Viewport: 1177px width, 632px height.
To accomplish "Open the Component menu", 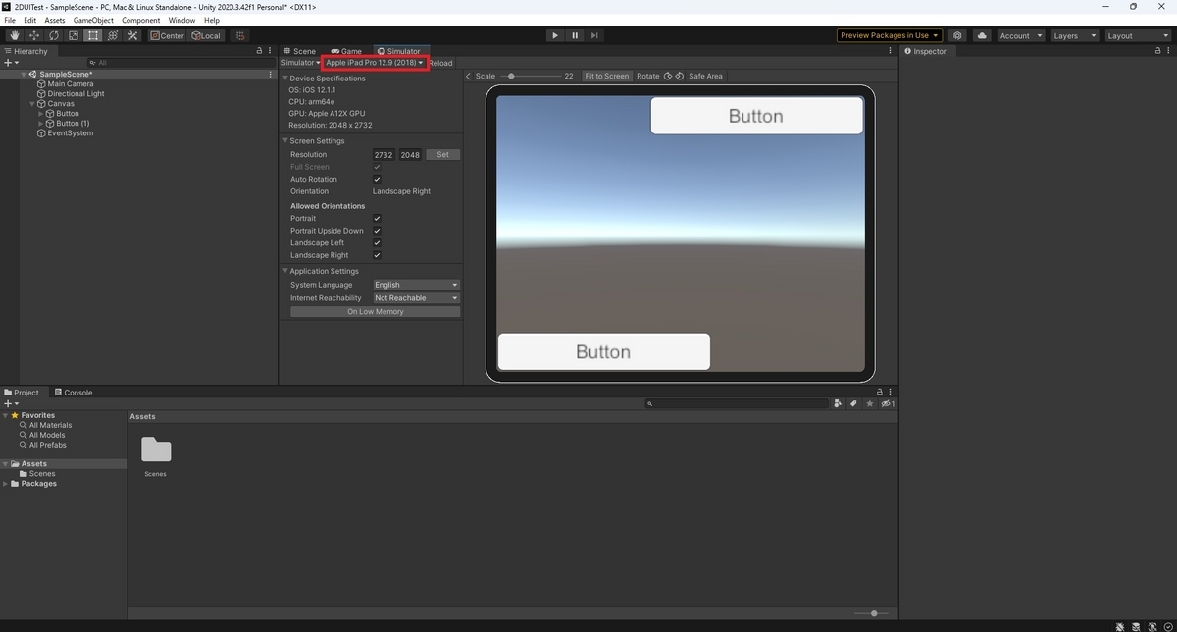I will [x=141, y=20].
